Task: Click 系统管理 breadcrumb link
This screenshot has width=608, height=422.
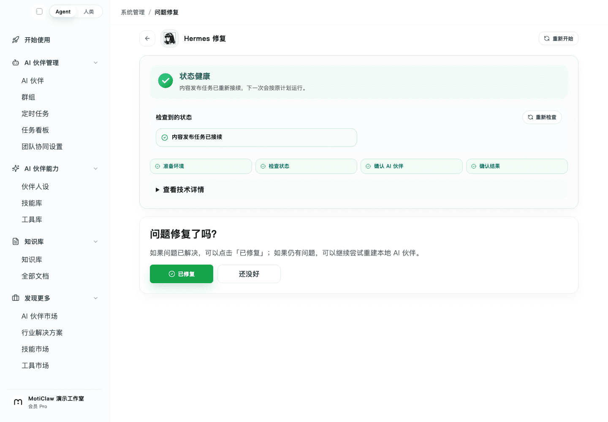Action: pyautogui.click(x=133, y=12)
